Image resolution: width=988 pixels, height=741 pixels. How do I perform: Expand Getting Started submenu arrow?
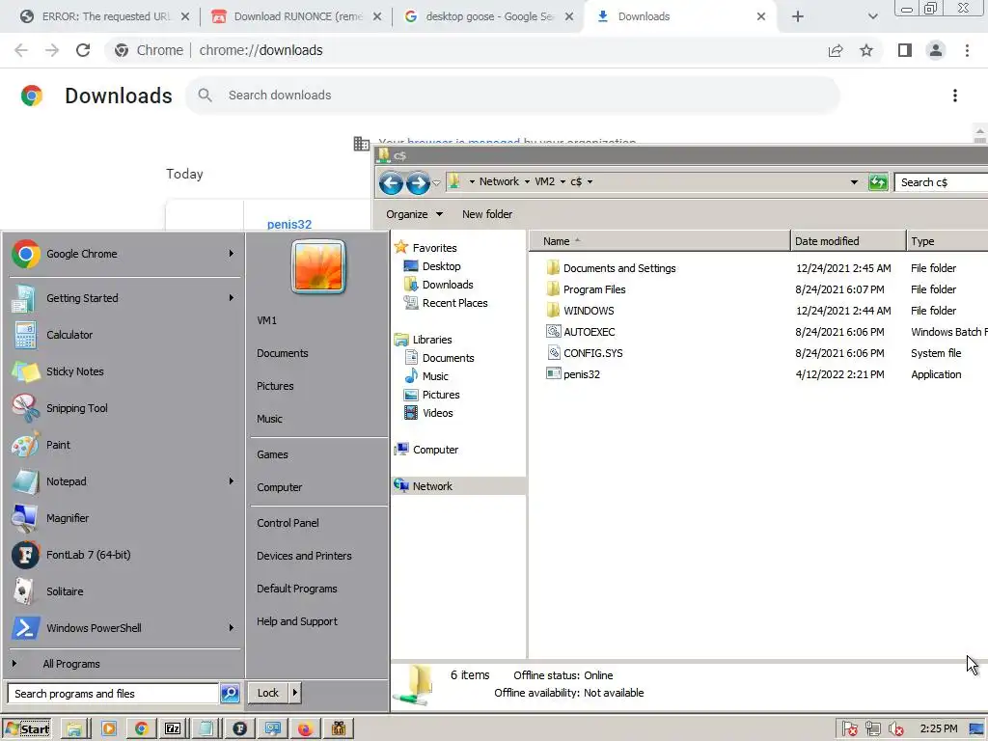[232, 297]
